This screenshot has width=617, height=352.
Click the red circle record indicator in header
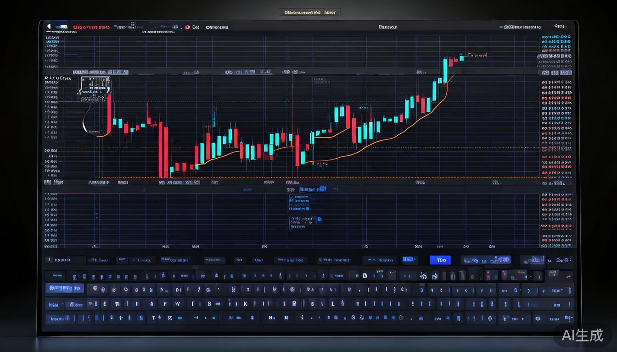[187, 27]
